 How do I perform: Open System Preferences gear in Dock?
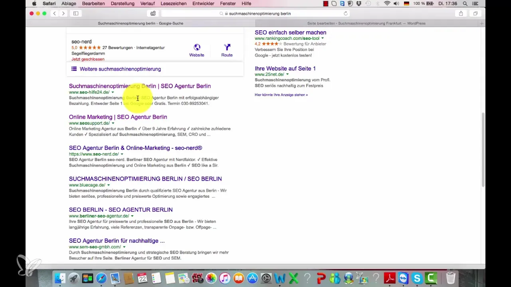266,278
